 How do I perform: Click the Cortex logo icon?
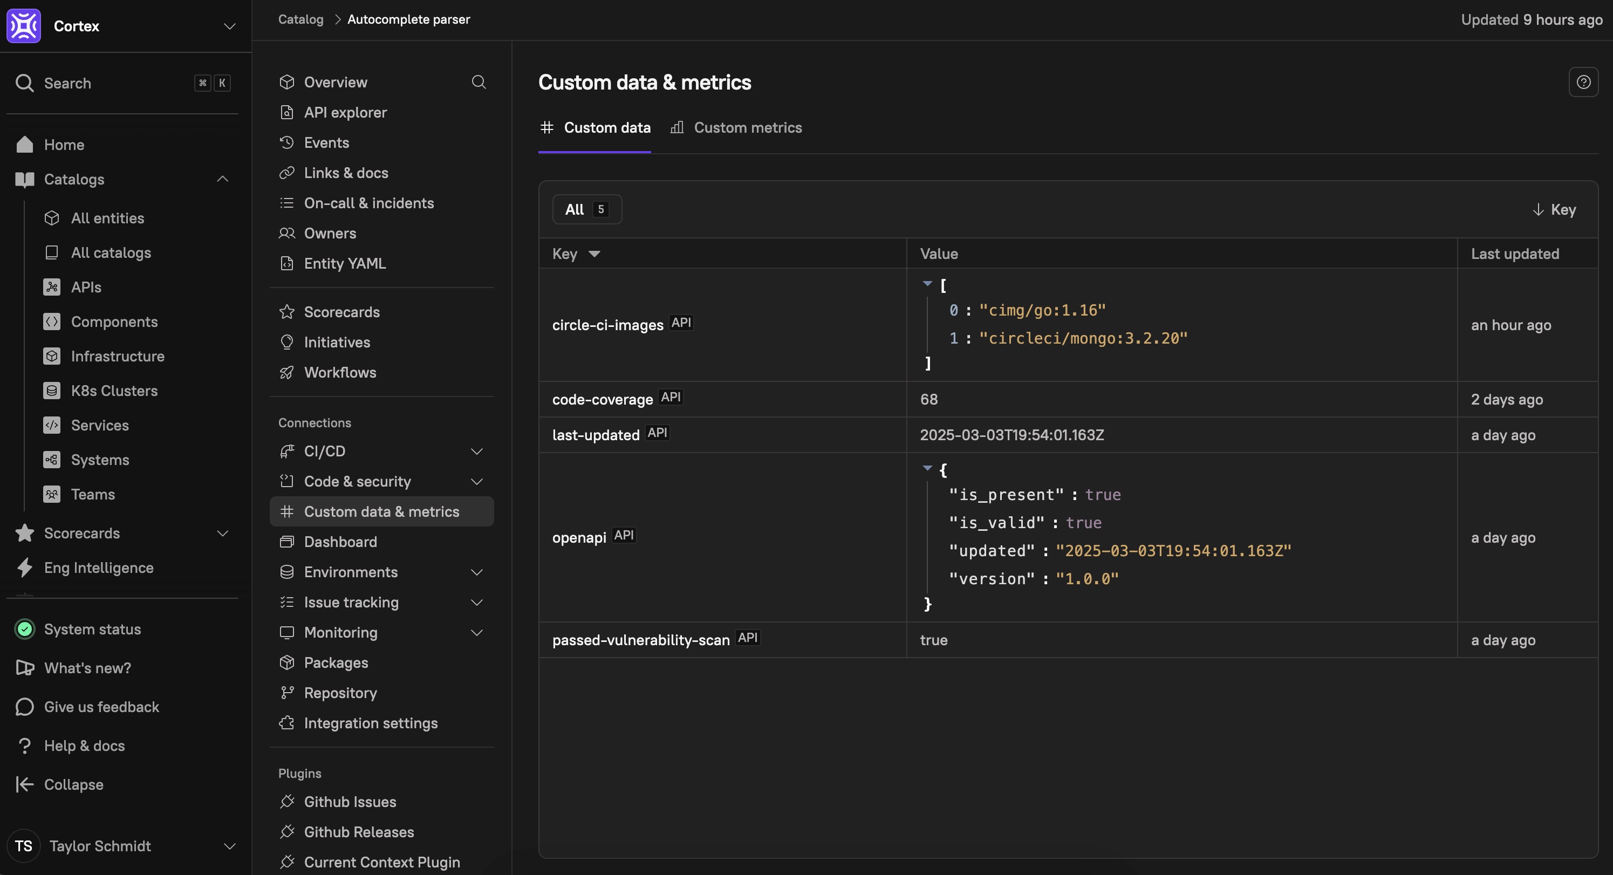click(x=24, y=26)
